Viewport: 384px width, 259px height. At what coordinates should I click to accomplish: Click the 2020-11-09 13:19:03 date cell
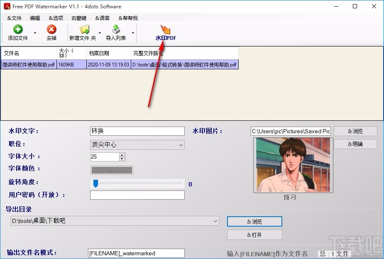point(109,65)
